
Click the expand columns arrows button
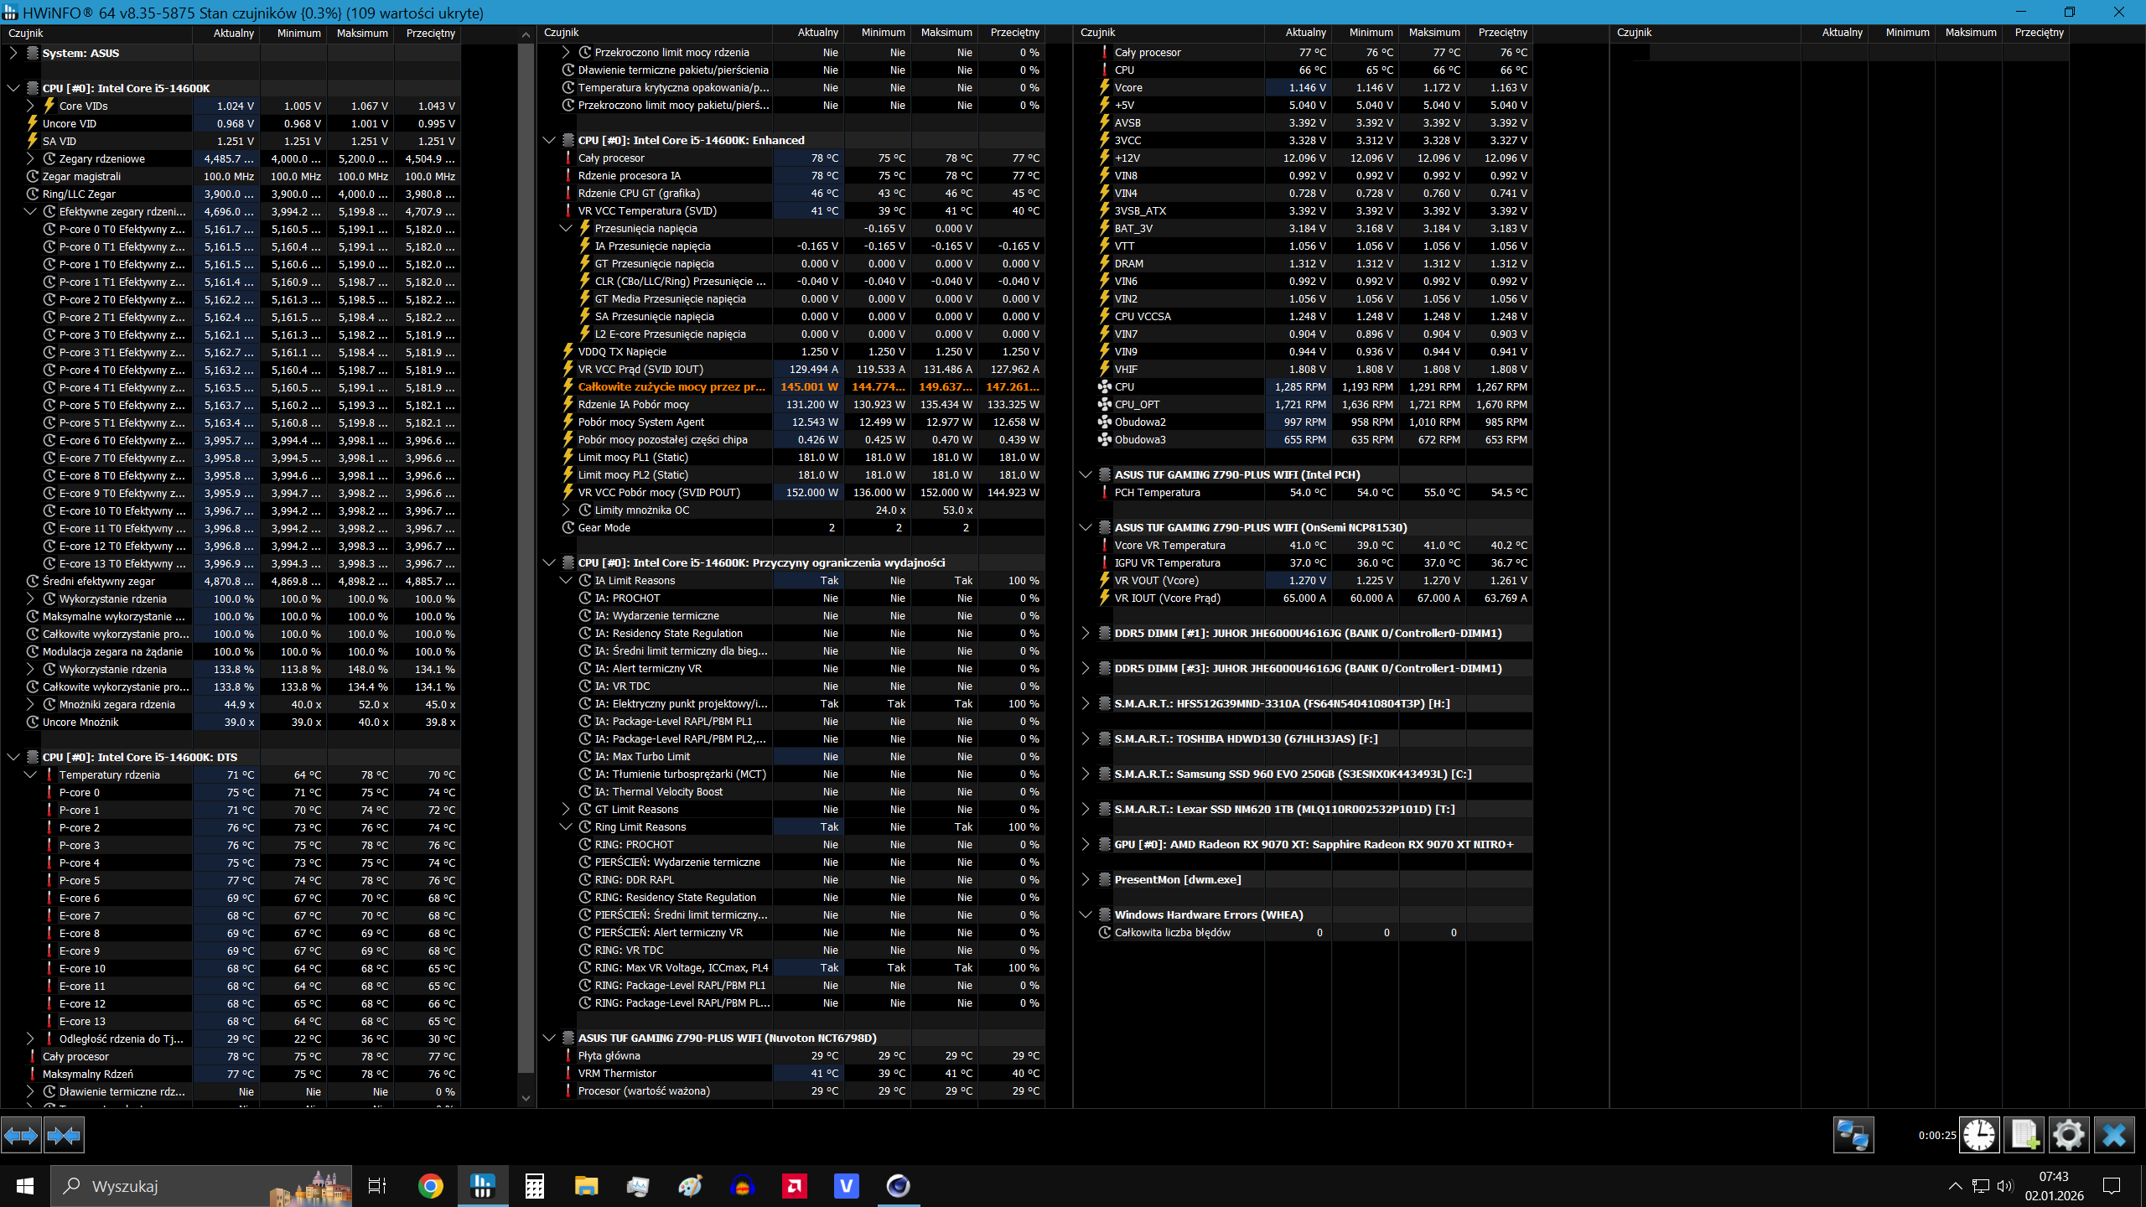click(21, 1136)
